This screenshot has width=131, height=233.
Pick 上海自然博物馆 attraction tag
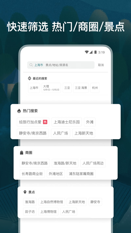tap(52, 202)
